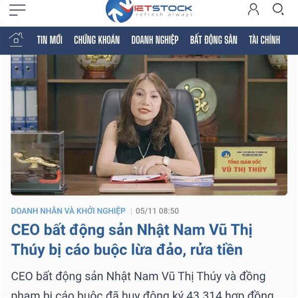The height and width of the screenshot is (298, 298).
Task: Click the article photo of the CEO
Action: pos(149,125)
